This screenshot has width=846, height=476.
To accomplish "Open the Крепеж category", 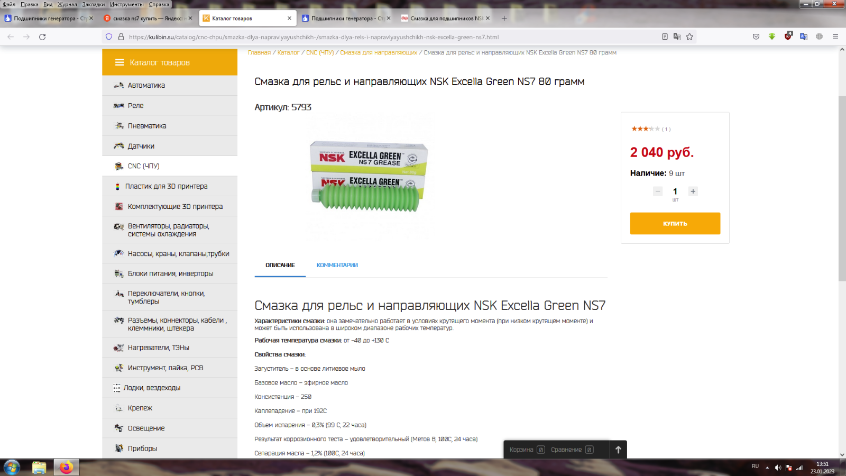I will [x=170, y=408].
